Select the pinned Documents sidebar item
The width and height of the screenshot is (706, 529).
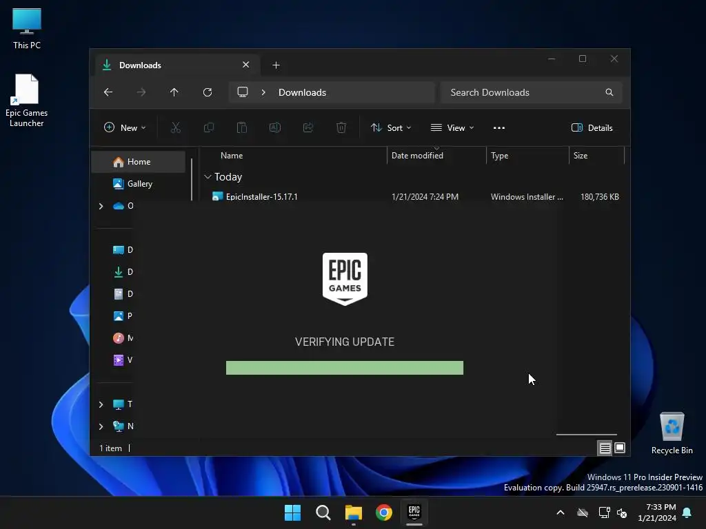click(x=123, y=293)
